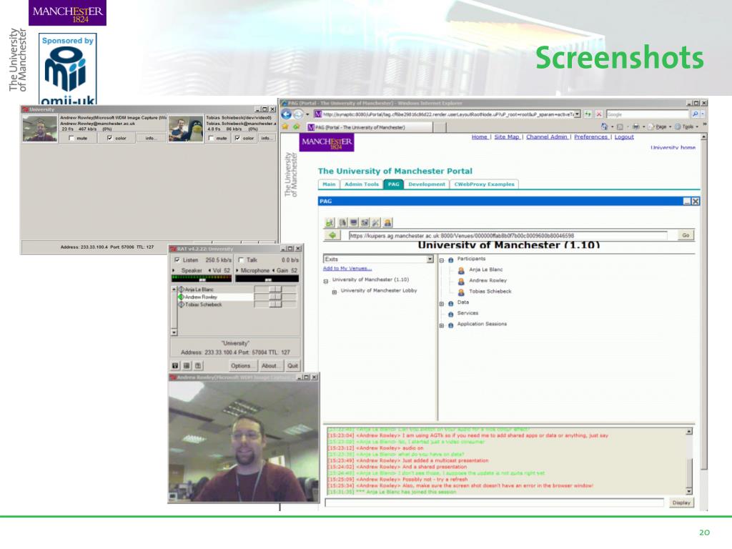Open the Channel Admin link
Image resolution: width=732 pixels, height=549 pixels.
pos(547,137)
